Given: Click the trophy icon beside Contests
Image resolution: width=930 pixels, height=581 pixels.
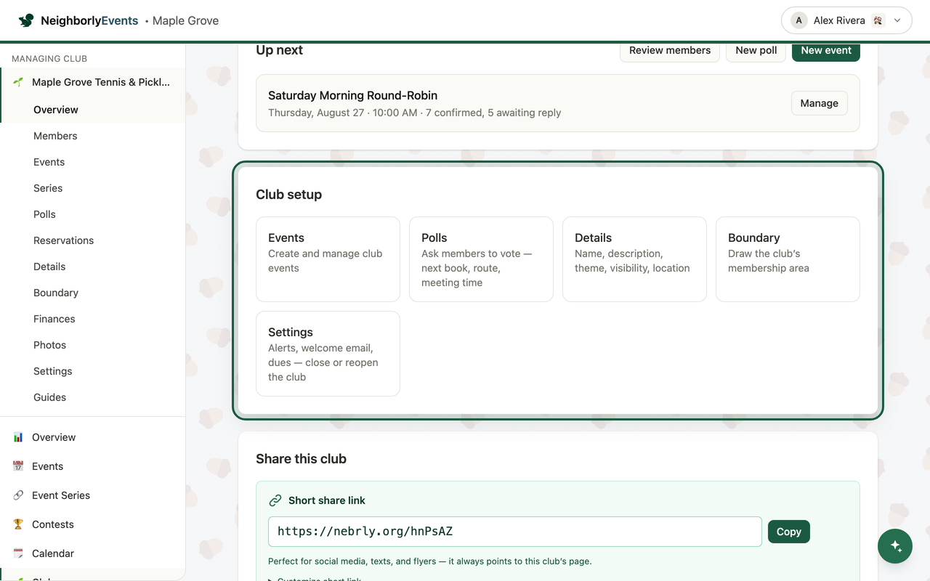Looking at the screenshot, I should pos(18,524).
